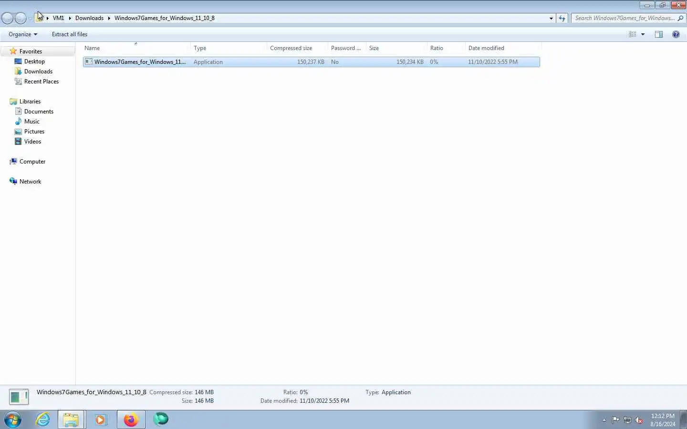Open Videos library

(x=33, y=142)
